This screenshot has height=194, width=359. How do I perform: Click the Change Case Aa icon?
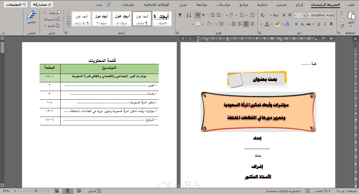(x=275, y=15)
